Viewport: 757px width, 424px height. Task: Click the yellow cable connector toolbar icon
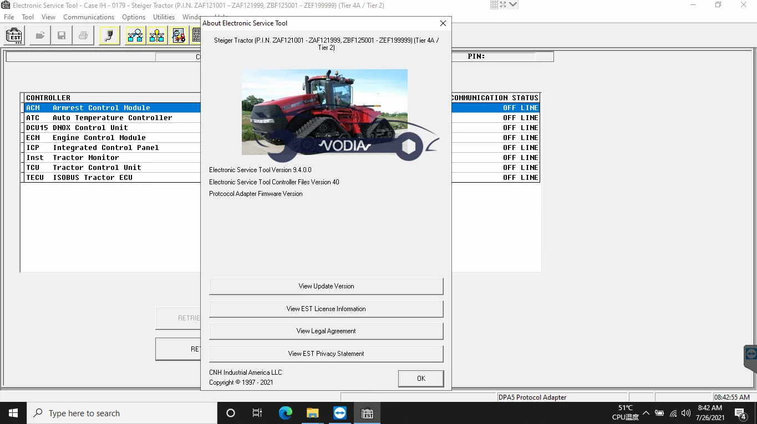(x=109, y=36)
